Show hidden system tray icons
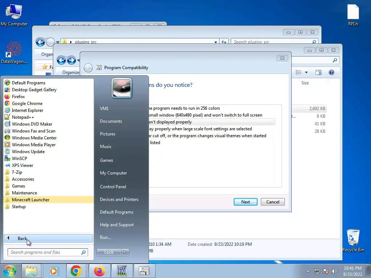Image resolution: width=371 pixels, height=278 pixels. tap(308, 271)
